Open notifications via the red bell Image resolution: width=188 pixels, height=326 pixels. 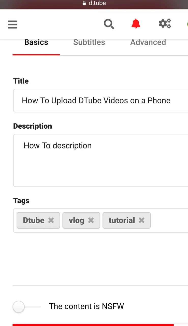(136, 24)
